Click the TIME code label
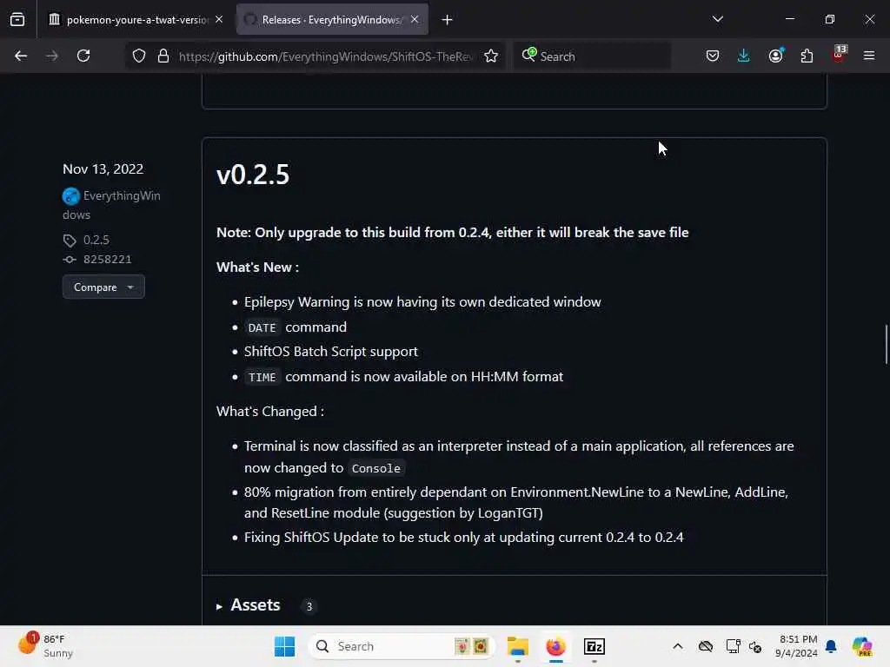Image resolution: width=890 pixels, height=667 pixels. pos(262,377)
